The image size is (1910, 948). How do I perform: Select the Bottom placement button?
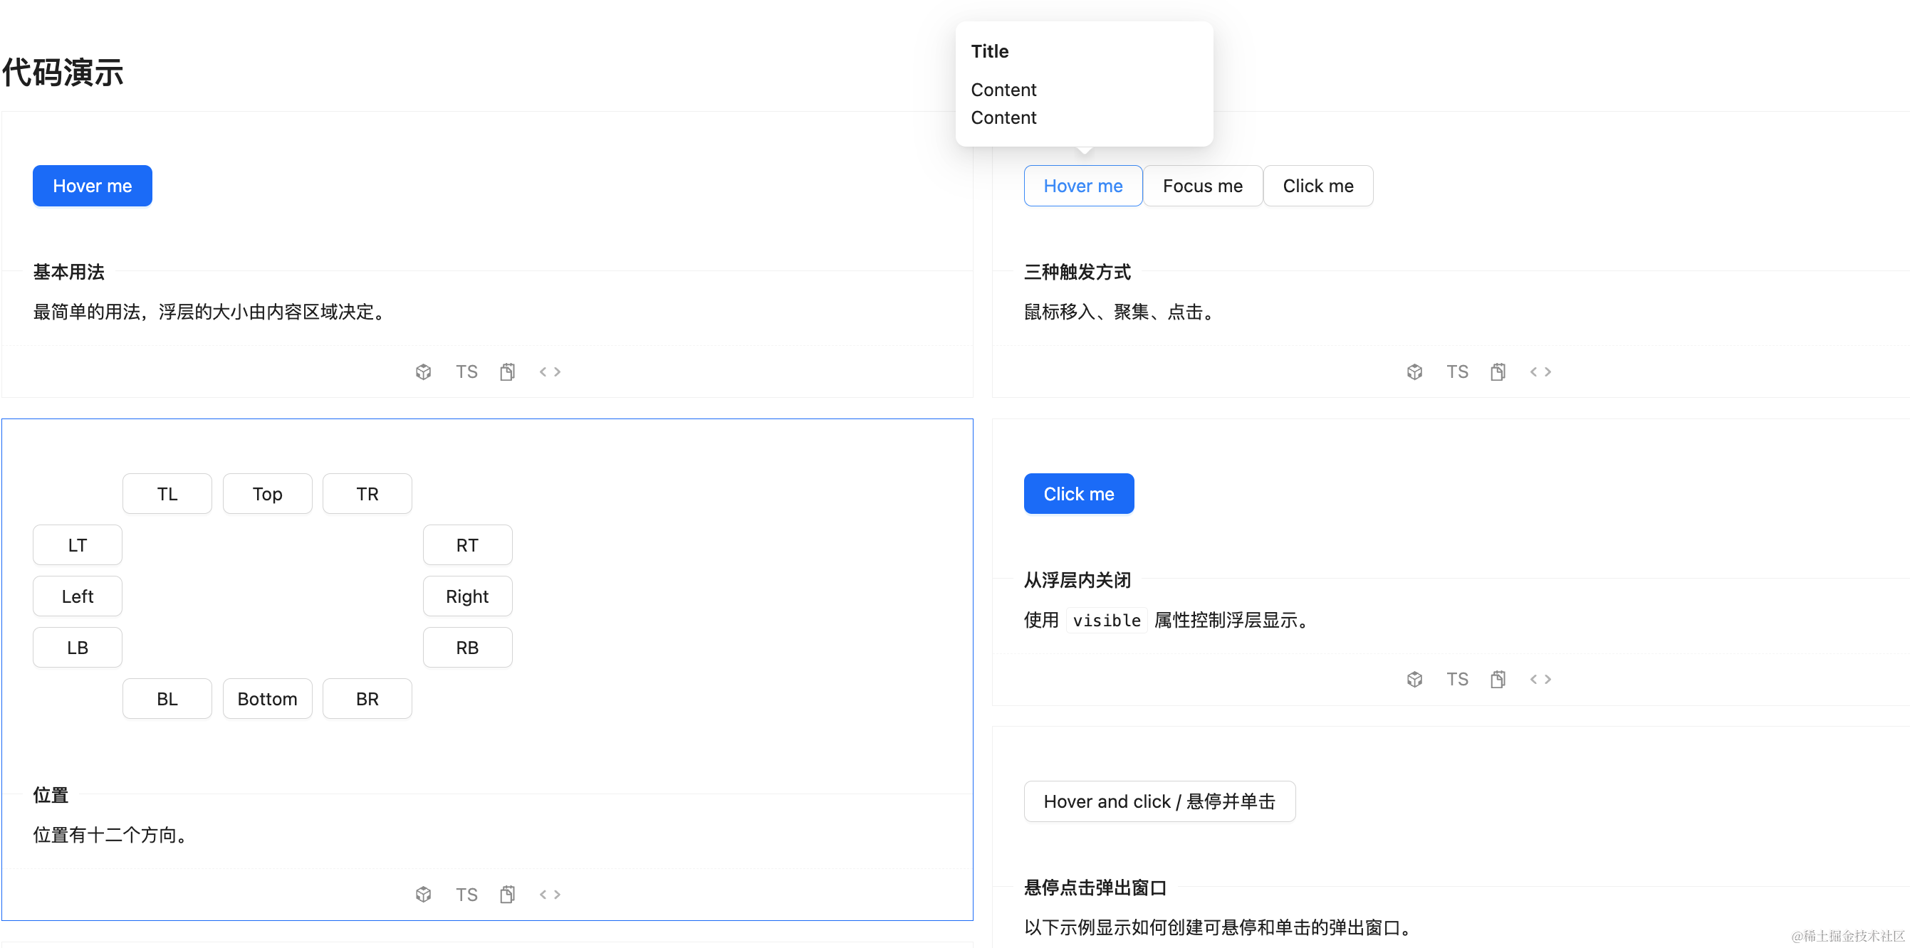pos(267,698)
